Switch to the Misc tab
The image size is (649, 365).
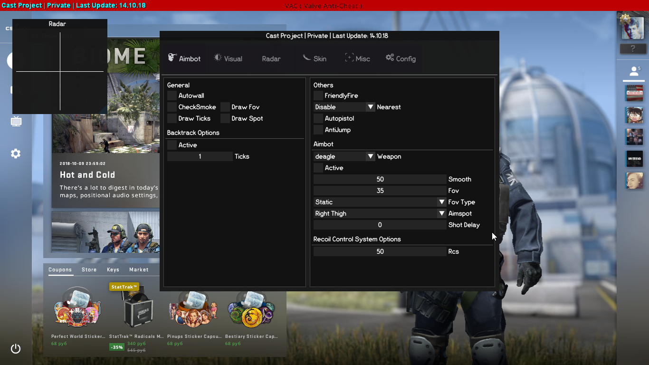tap(358, 58)
